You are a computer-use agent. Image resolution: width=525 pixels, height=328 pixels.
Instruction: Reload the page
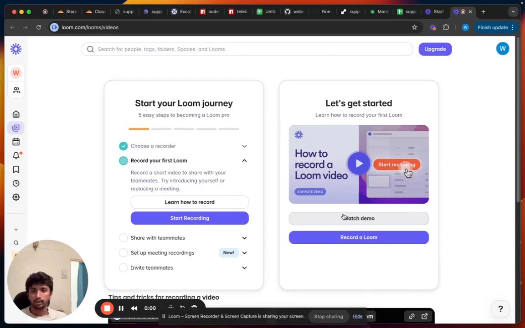tap(38, 27)
